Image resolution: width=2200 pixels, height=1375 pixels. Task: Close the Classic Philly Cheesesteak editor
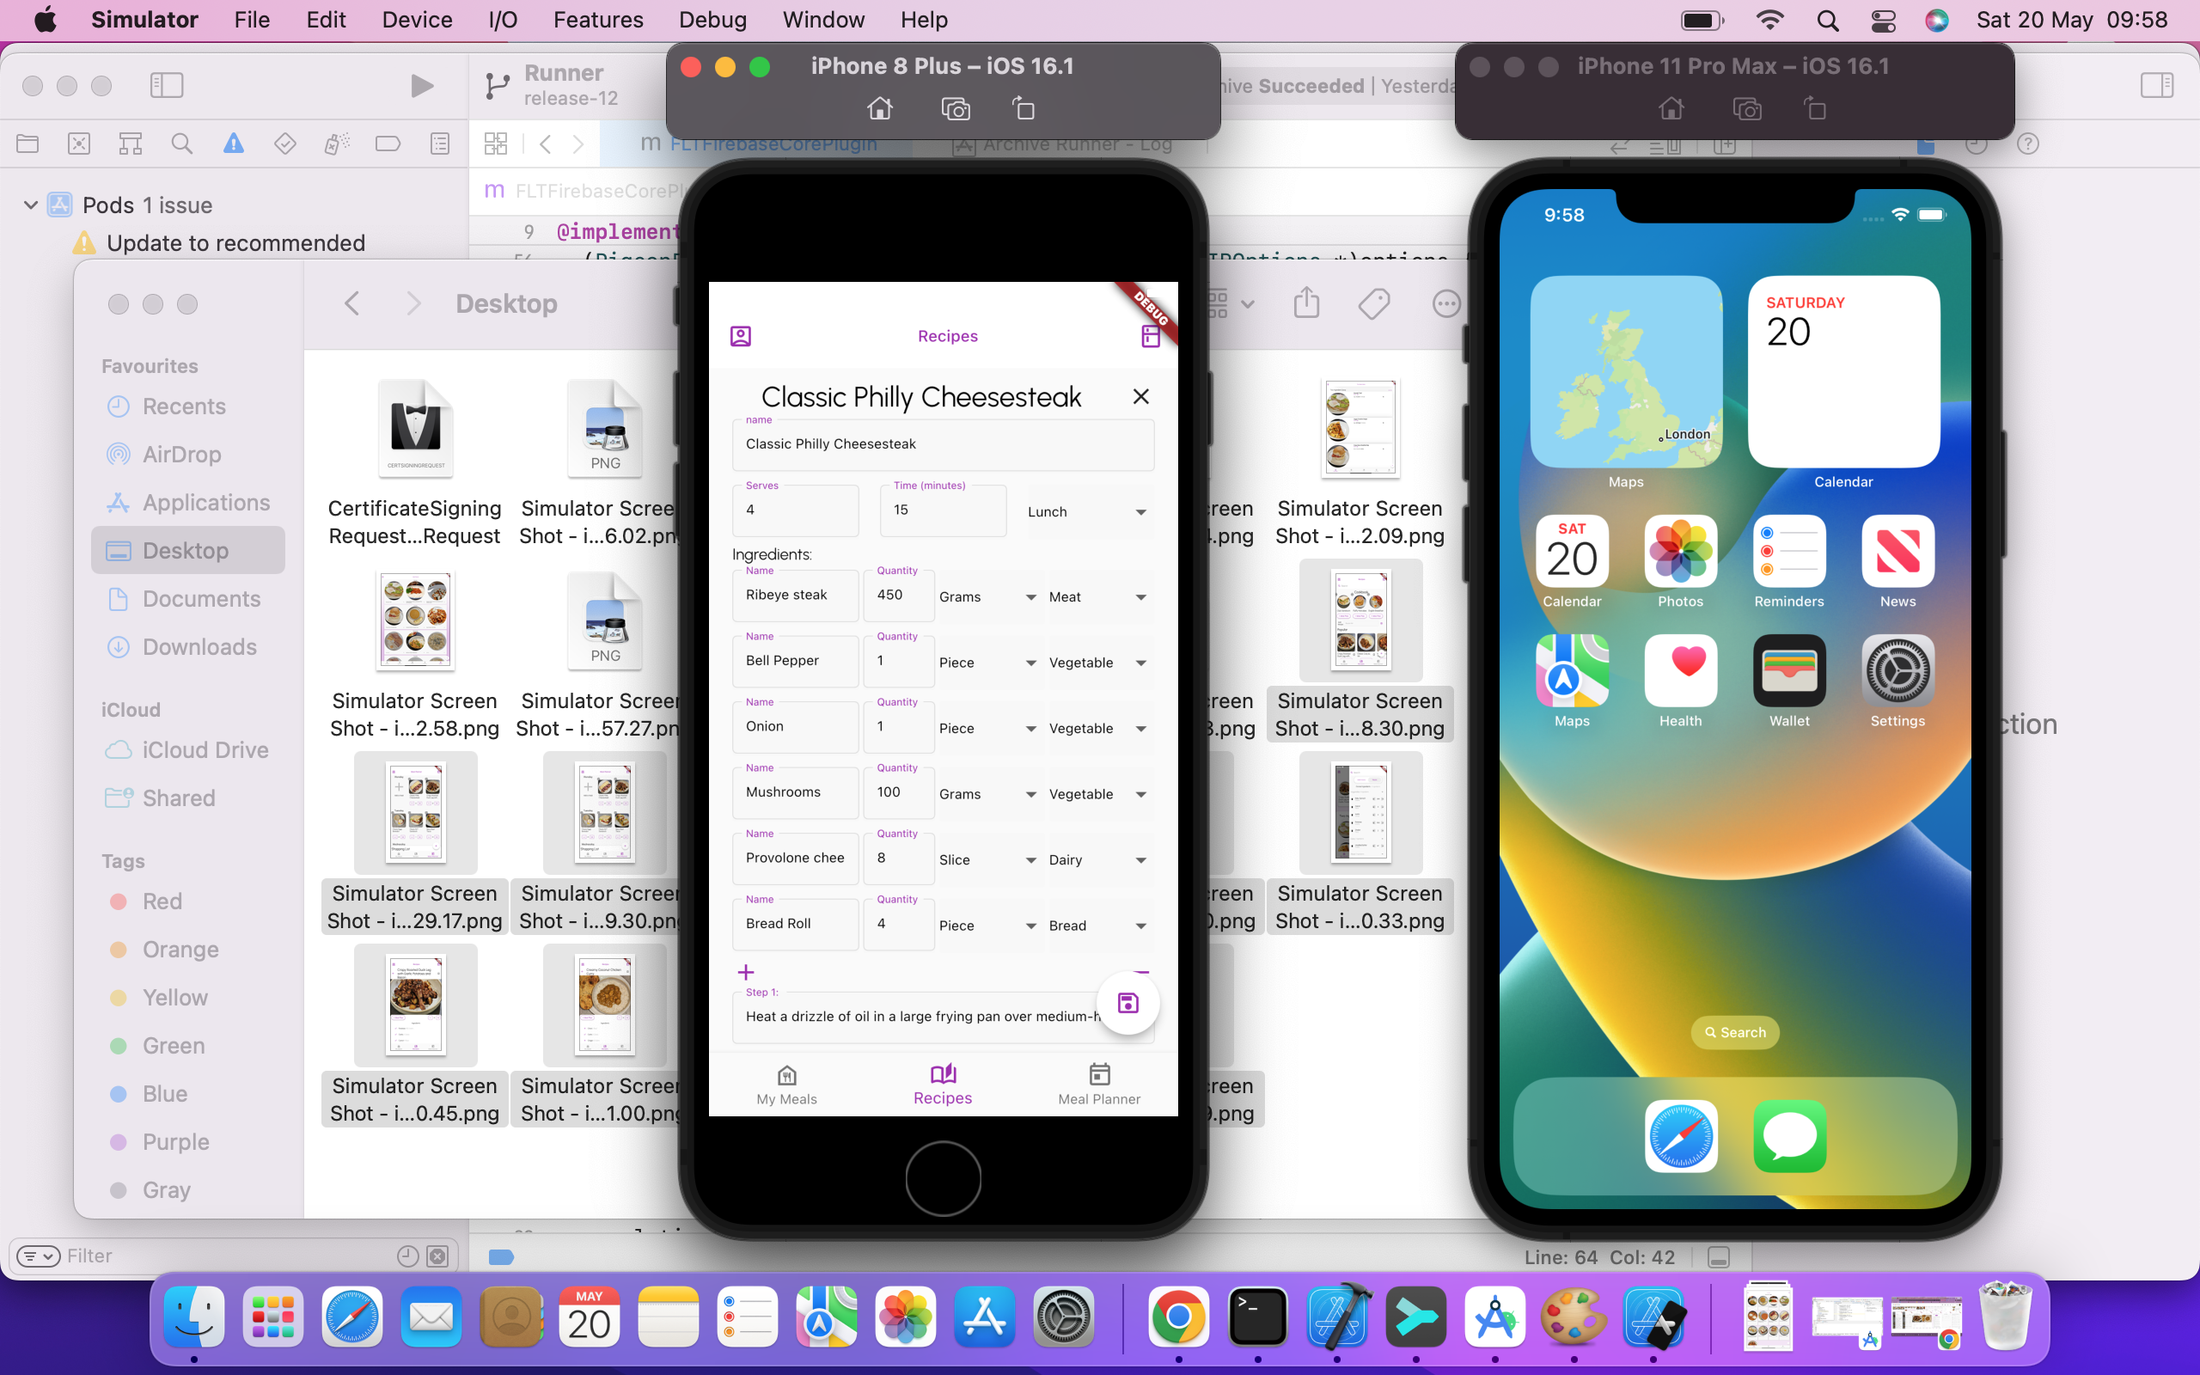pyautogui.click(x=1141, y=396)
